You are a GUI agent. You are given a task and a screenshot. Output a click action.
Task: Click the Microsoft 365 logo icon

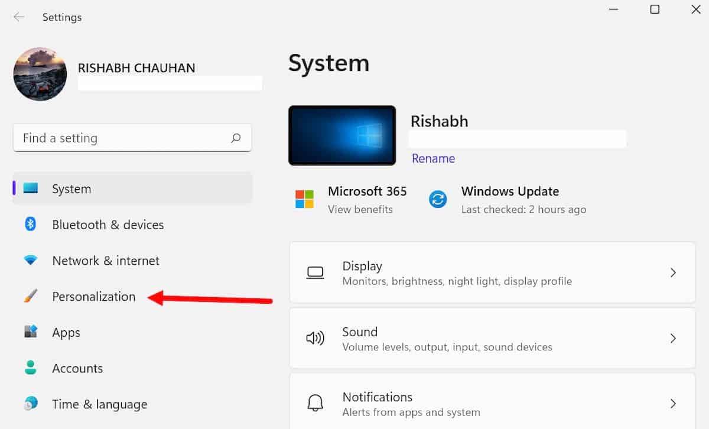(x=305, y=199)
